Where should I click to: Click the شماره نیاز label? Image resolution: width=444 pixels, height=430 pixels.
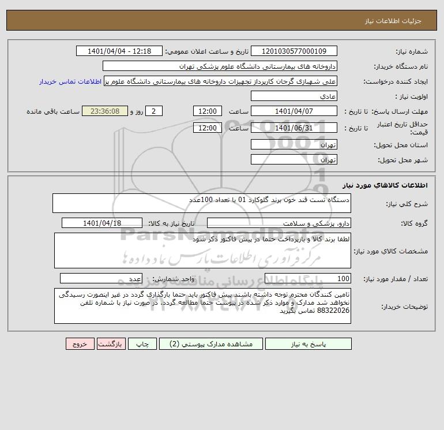(412, 51)
